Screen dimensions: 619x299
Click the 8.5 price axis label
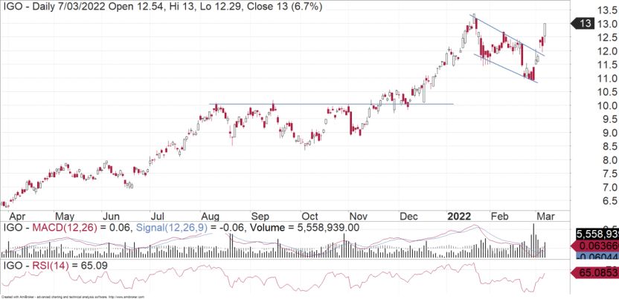tap(610, 146)
